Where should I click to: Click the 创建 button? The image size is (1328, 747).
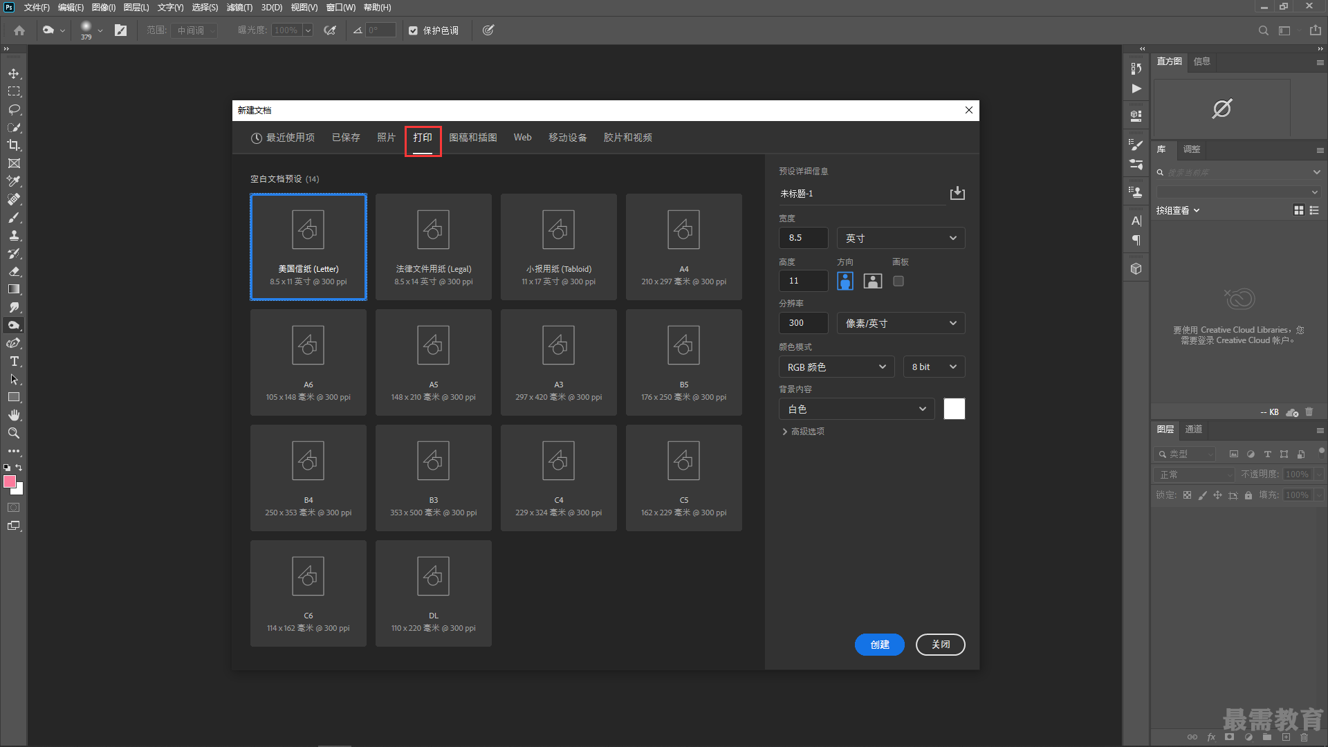[x=880, y=645]
